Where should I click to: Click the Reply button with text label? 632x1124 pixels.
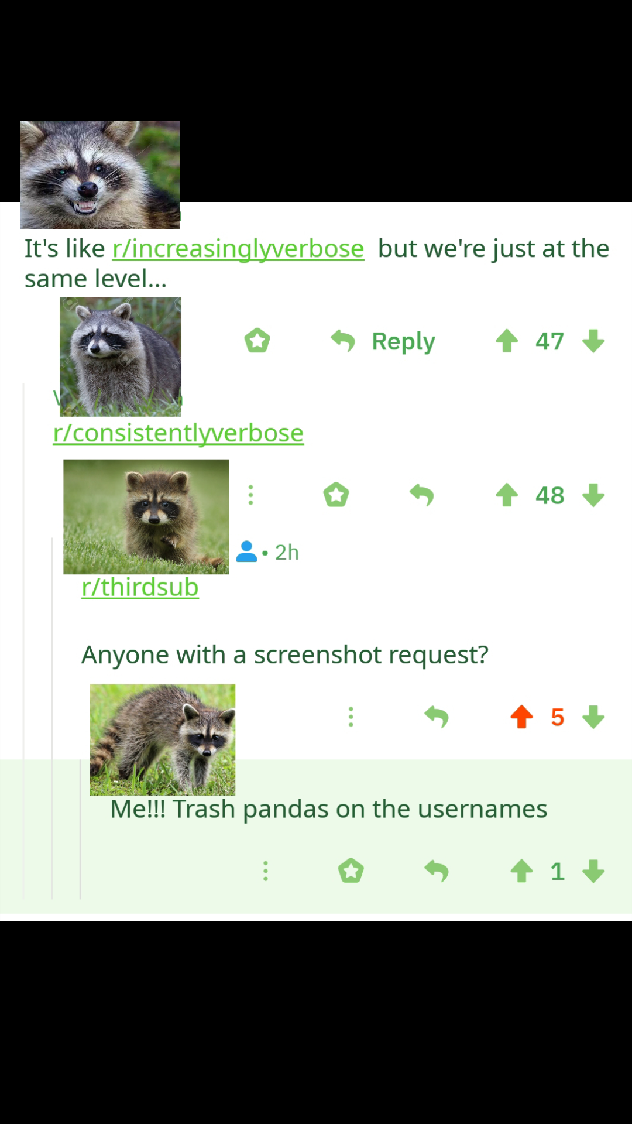pos(383,341)
